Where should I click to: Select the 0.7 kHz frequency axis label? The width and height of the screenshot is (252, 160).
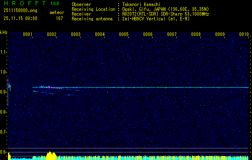coord(4,132)
